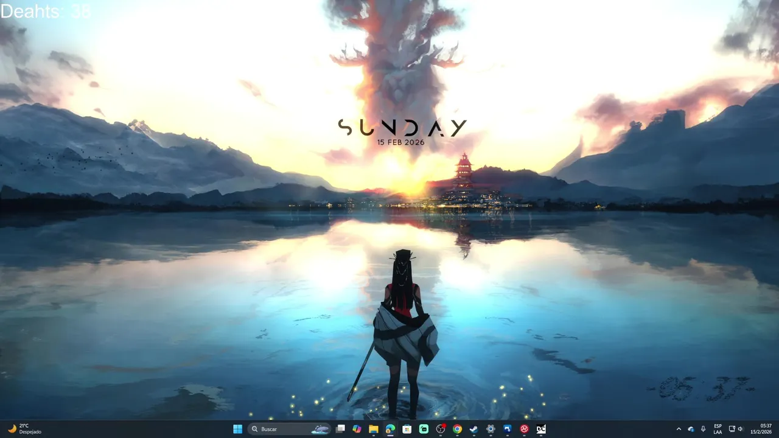Open the red circular app icon in taskbar
Image resolution: width=779 pixels, height=438 pixels.
(x=524, y=429)
